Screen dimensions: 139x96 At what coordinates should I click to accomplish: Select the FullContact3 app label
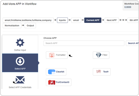[63, 82]
